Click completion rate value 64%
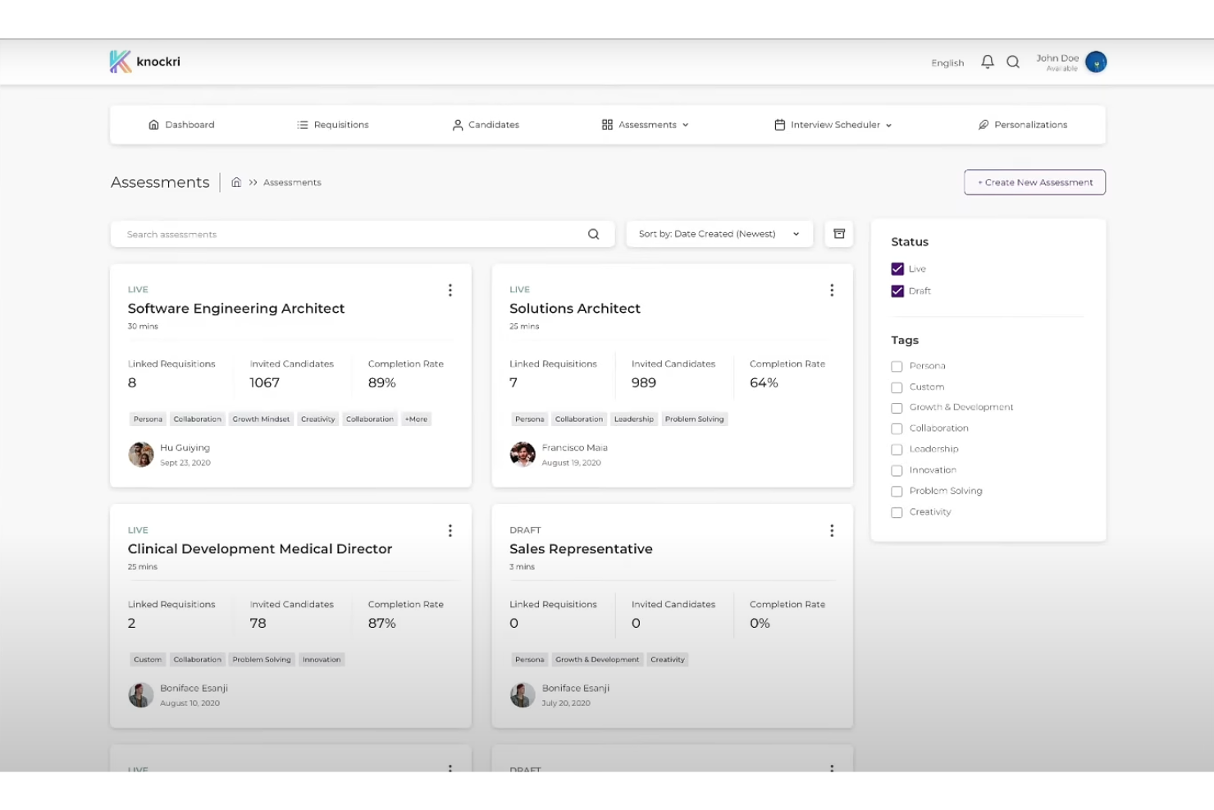The width and height of the screenshot is (1214, 810). click(x=764, y=382)
